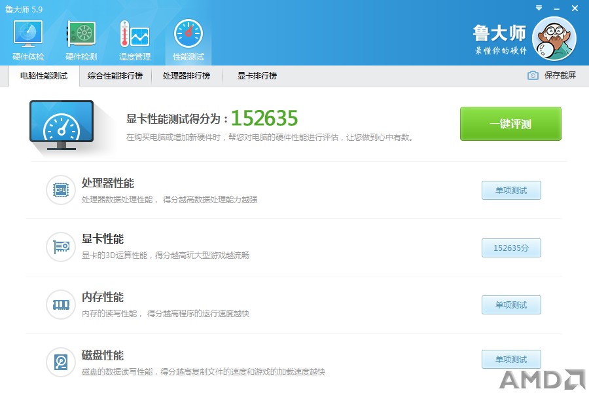This screenshot has width=589, height=393.
Task: Switch to the 处理器排行榜 tab
Action: pyautogui.click(x=187, y=76)
